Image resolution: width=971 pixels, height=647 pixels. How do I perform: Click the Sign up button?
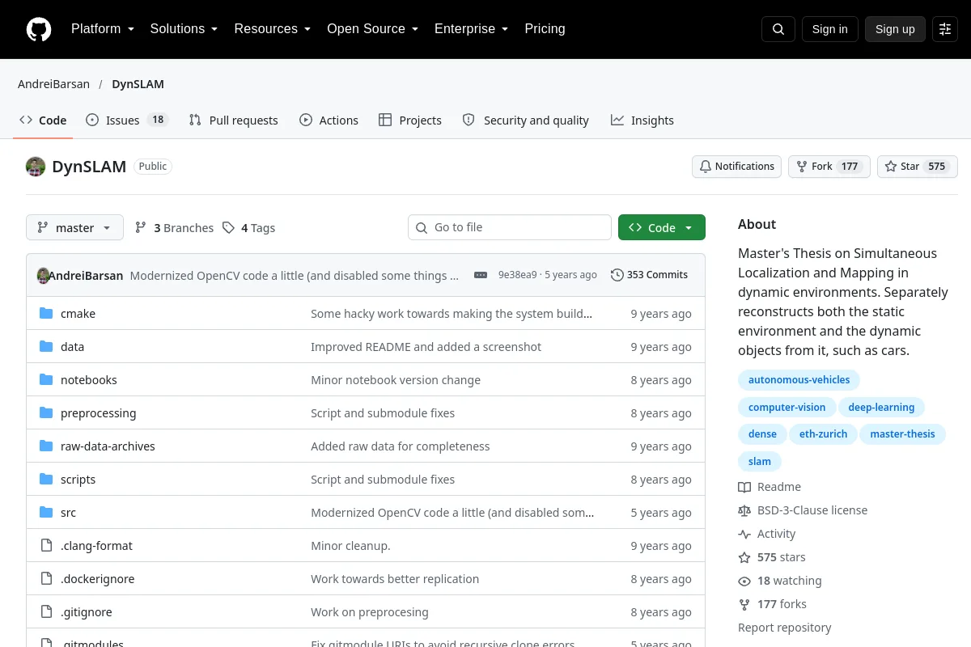[x=895, y=29]
